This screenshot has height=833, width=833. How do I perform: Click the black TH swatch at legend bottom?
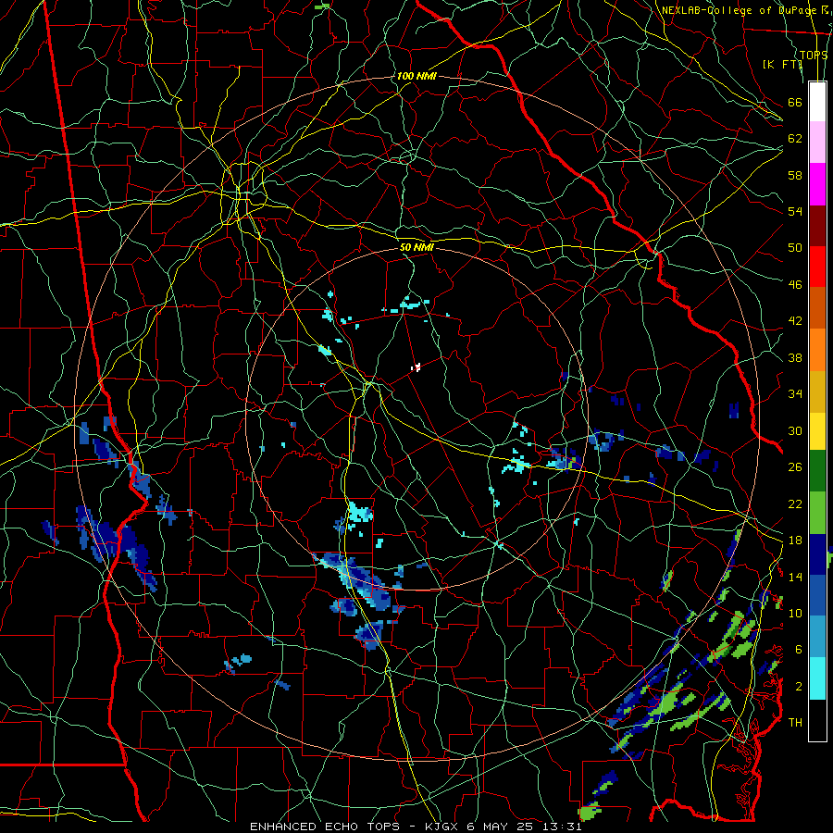(x=817, y=720)
